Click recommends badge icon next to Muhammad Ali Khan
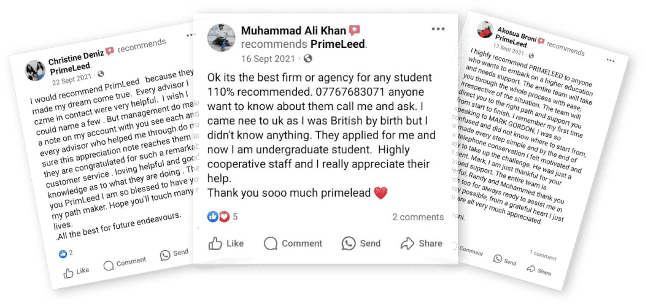Image resolution: width=645 pixels, height=306 pixels. pyautogui.click(x=355, y=31)
